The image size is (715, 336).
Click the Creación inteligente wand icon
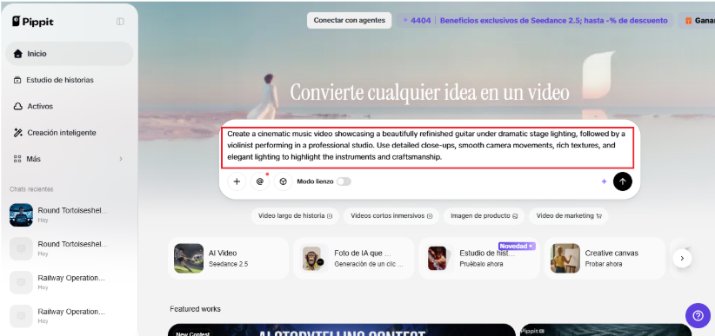click(17, 133)
